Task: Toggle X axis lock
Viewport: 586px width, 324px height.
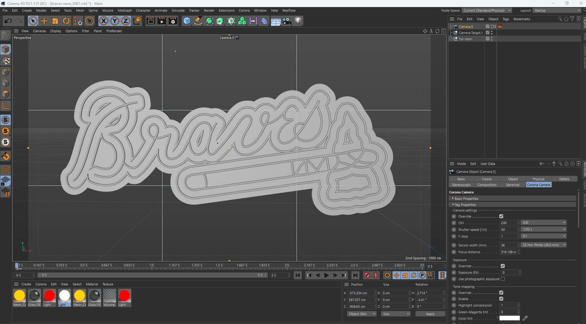Action: 104,21
